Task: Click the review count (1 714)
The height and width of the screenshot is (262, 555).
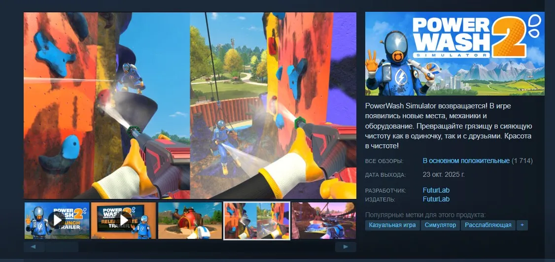Action: pyautogui.click(x=522, y=161)
